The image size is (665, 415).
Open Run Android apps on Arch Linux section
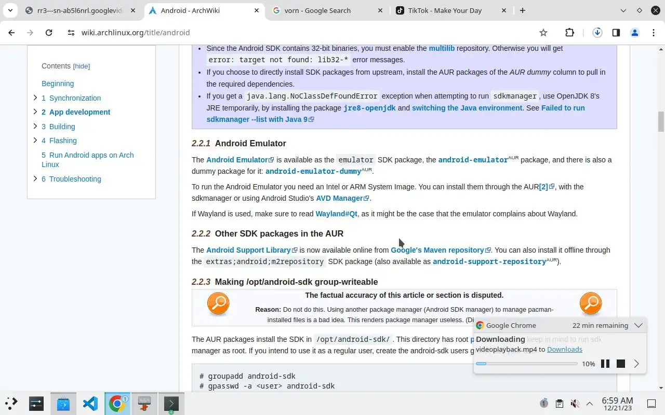coord(88,160)
